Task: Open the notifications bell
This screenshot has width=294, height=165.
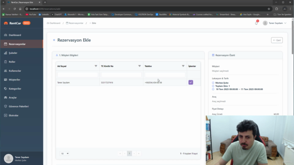Action: tap(256, 23)
